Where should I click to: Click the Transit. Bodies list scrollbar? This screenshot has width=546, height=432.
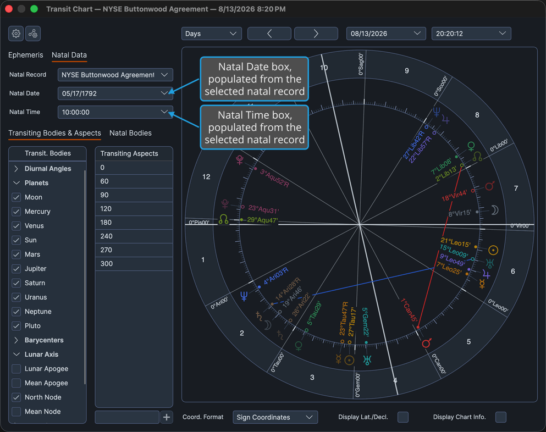85,278
